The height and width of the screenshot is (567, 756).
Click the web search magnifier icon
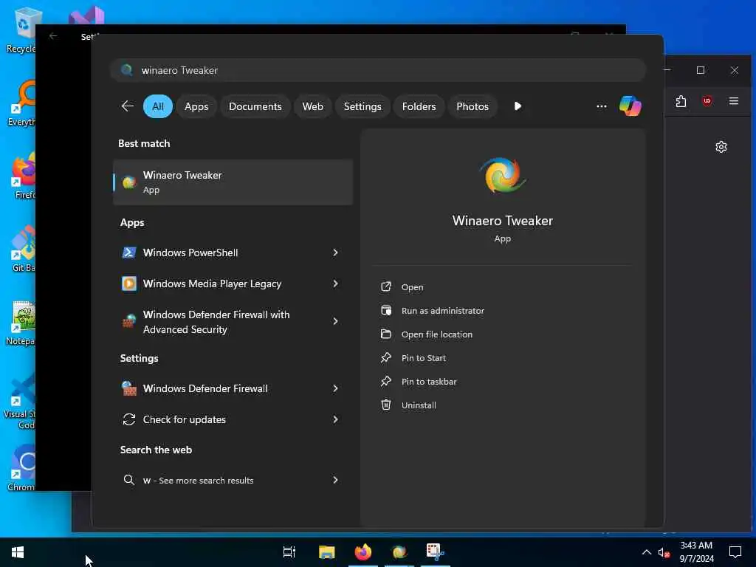point(128,480)
